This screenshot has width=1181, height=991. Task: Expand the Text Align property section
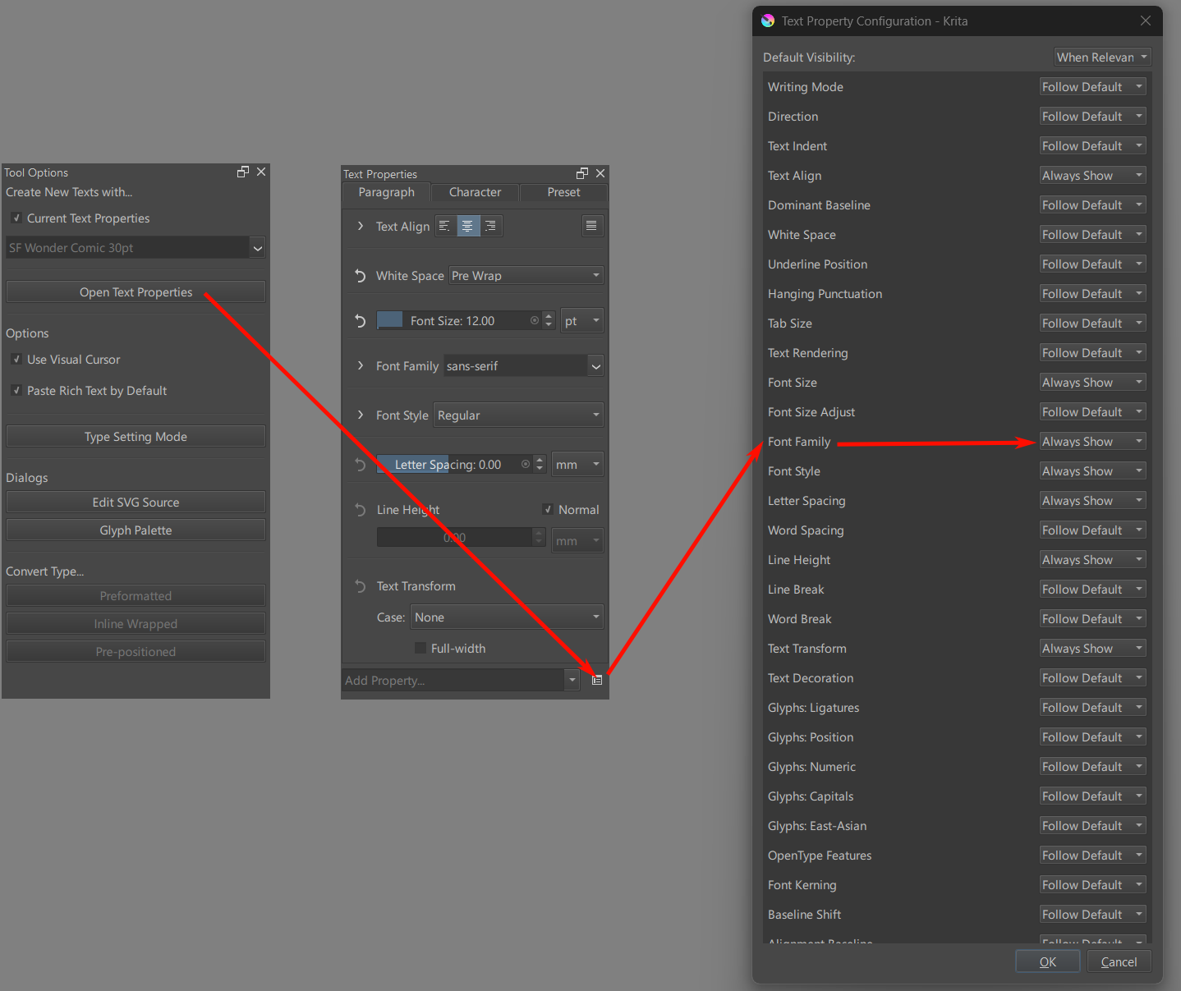(x=360, y=226)
